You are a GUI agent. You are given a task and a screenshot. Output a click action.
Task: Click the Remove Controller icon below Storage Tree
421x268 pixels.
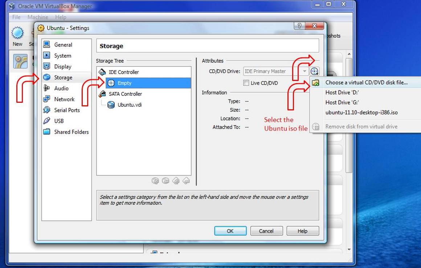(165, 181)
